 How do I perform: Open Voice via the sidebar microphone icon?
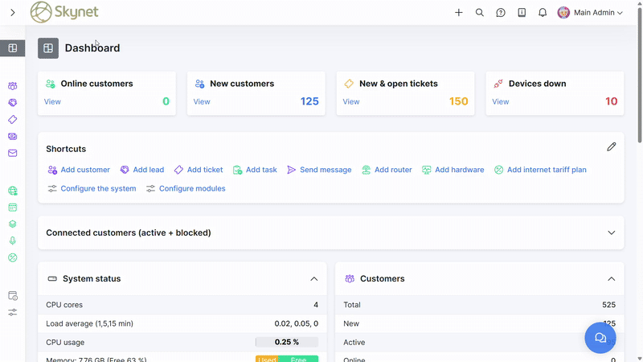click(x=13, y=241)
